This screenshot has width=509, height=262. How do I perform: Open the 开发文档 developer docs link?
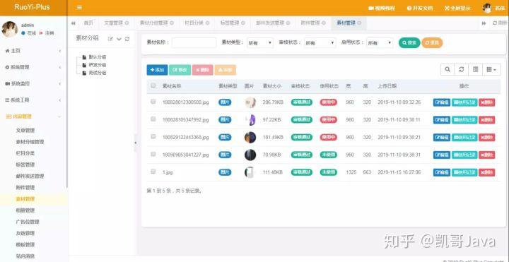tap(420, 8)
